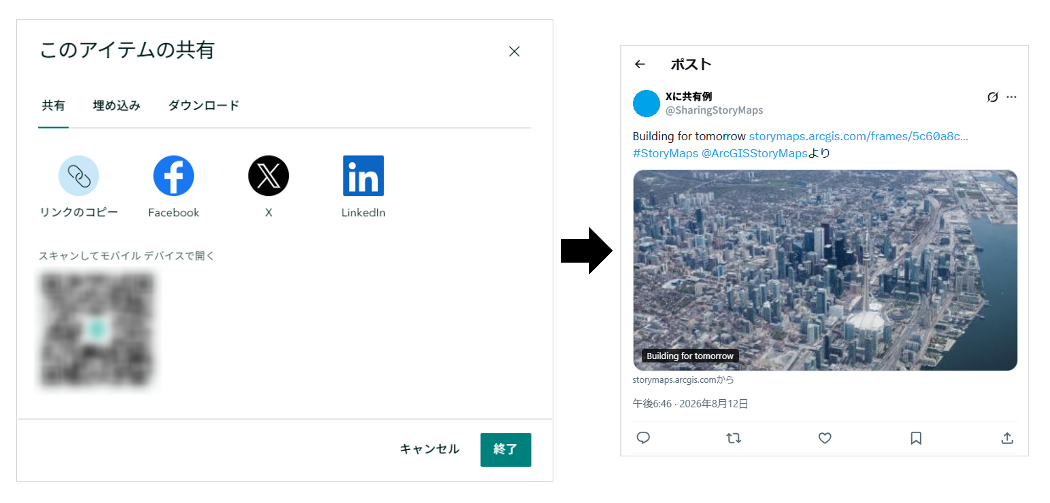This screenshot has width=1050, height=503.
Task: Like the post with heart icon
Action: click(x=825, y=438)
